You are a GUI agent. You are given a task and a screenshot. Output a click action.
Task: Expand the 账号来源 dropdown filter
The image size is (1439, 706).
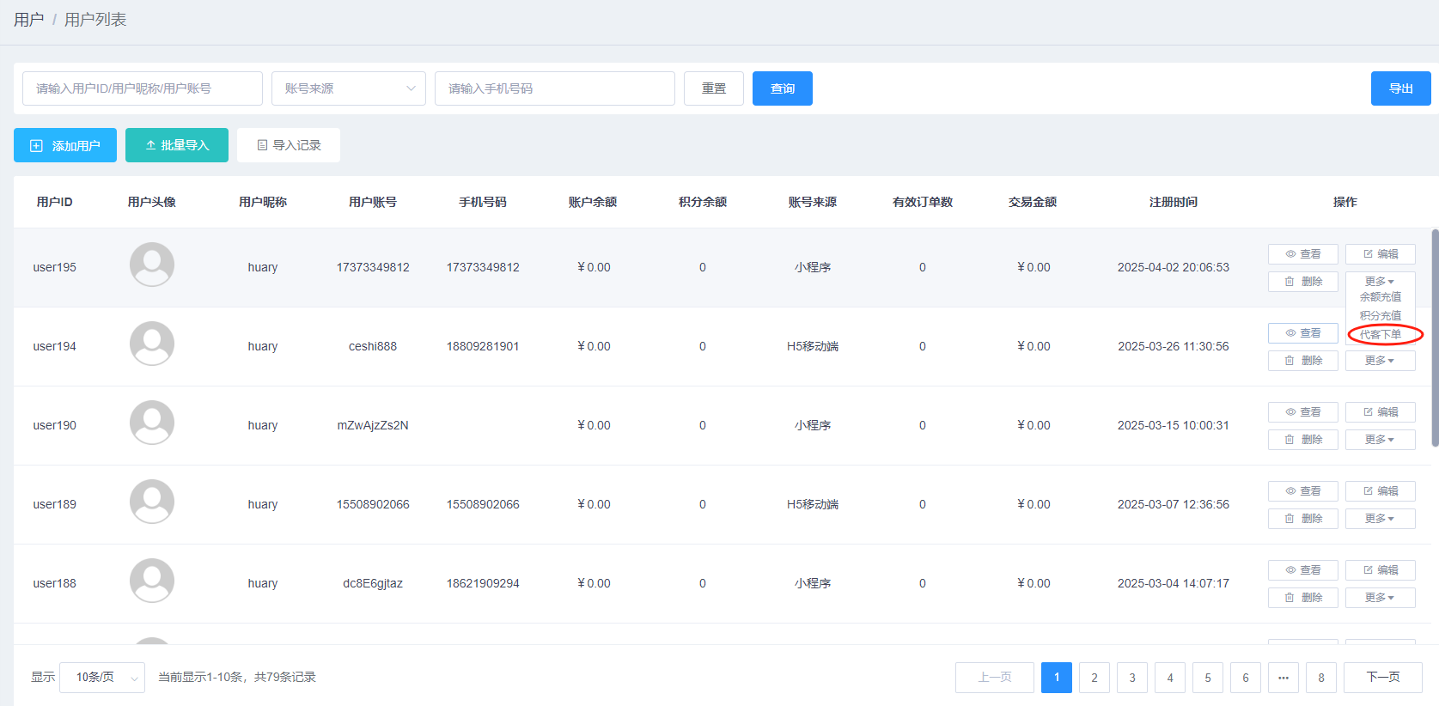349,88
